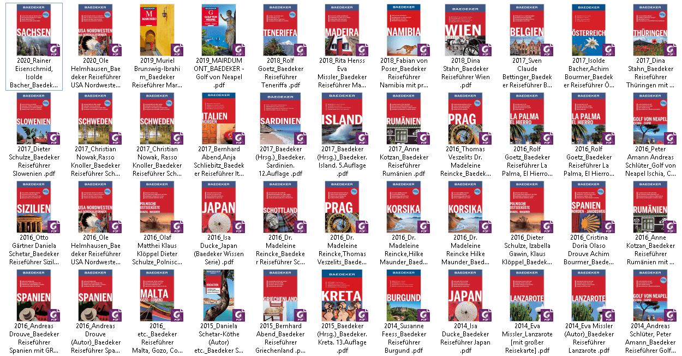This screenshot has height=356, width=682.
Task: Choose the Spanien Norden Jakobsweg cover thumbnail
Action: tap(589, 206)
